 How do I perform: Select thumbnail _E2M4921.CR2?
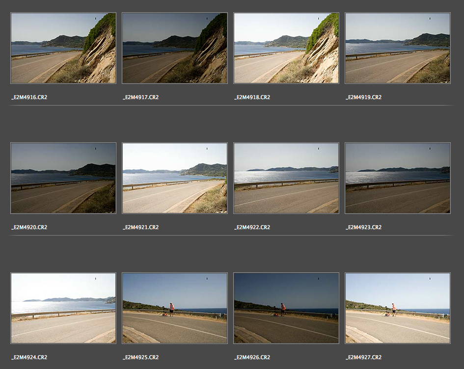174,178
